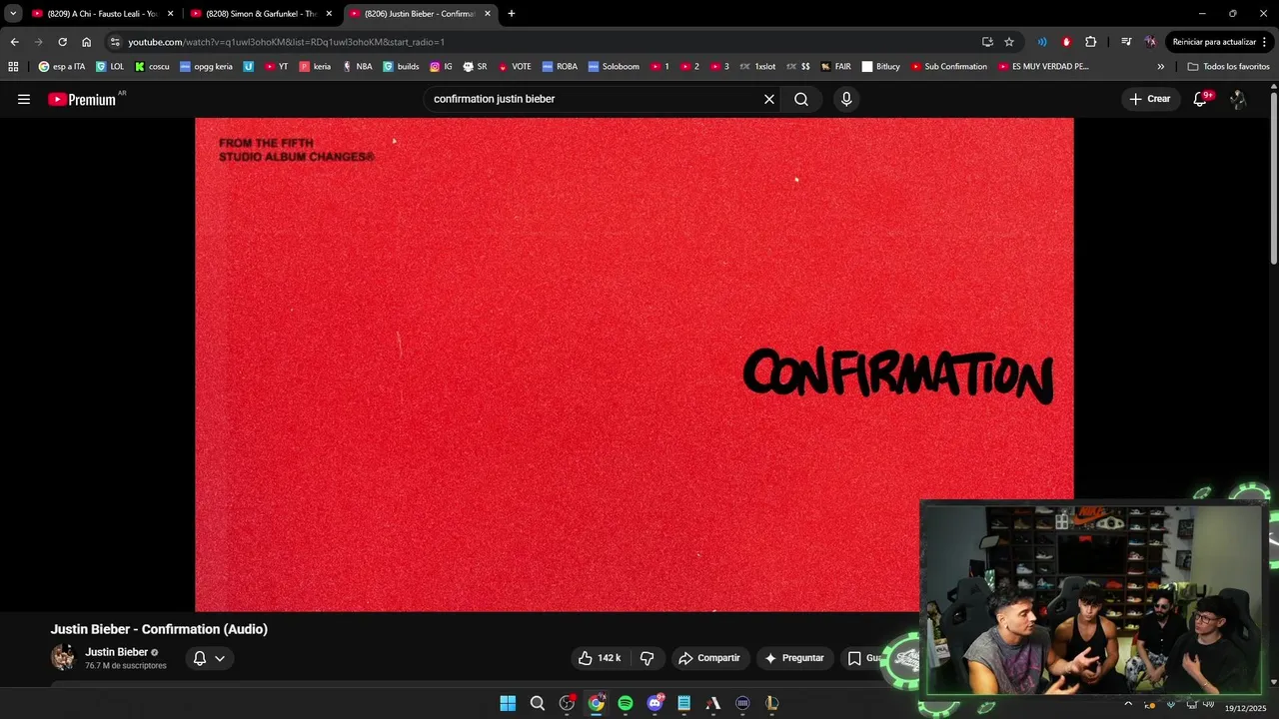1279x719 pixels.
Task: Open Discord from the taskbar
Action: (655, 703)
